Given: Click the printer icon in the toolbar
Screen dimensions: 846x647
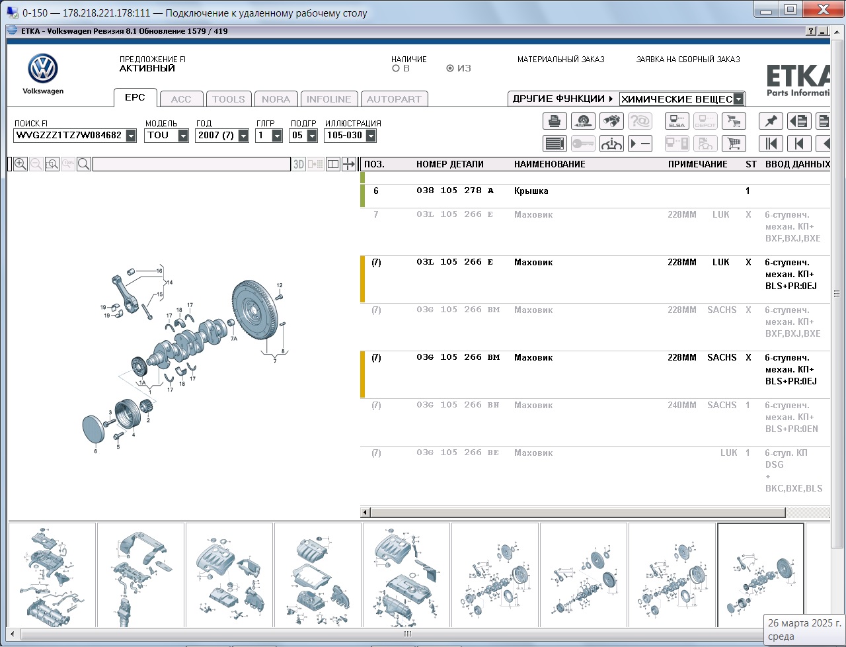Looking at the screenshot, I should pos(555,121).
